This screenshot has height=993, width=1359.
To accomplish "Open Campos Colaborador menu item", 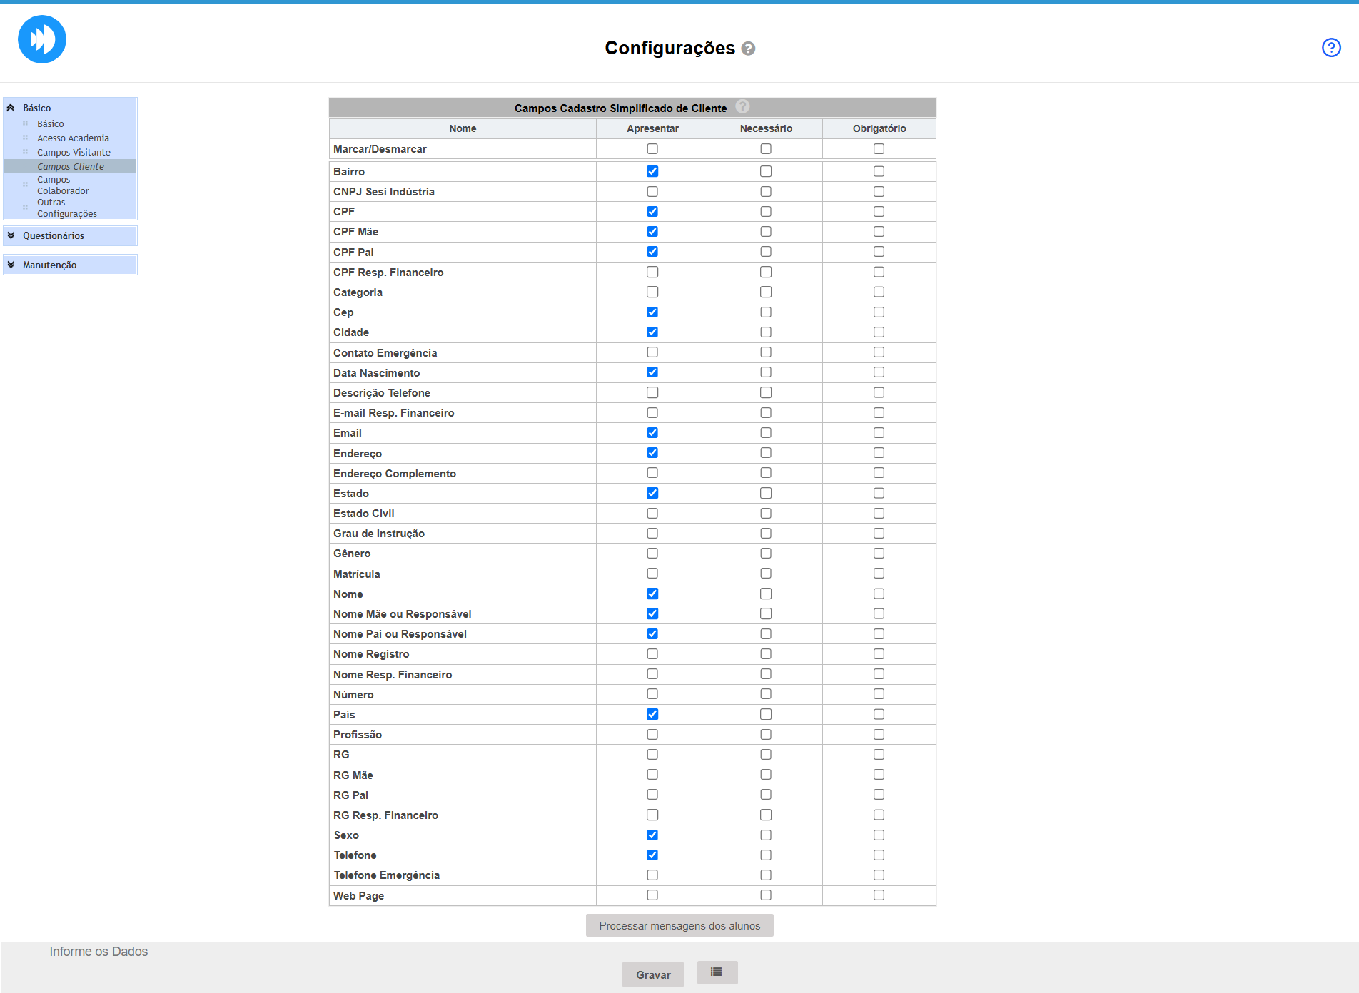I will (x=63, y=185).
